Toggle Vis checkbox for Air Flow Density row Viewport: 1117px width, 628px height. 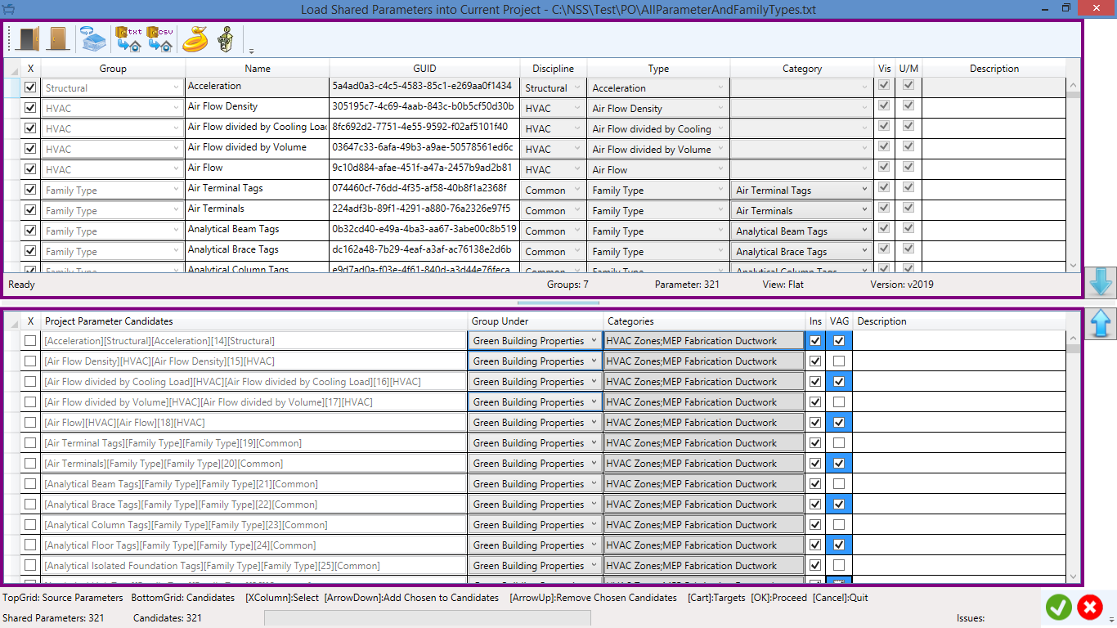point(884,105)
